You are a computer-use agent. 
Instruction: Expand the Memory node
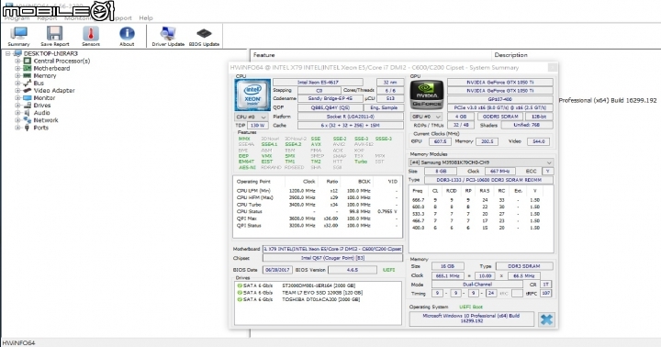pos(17,76)
